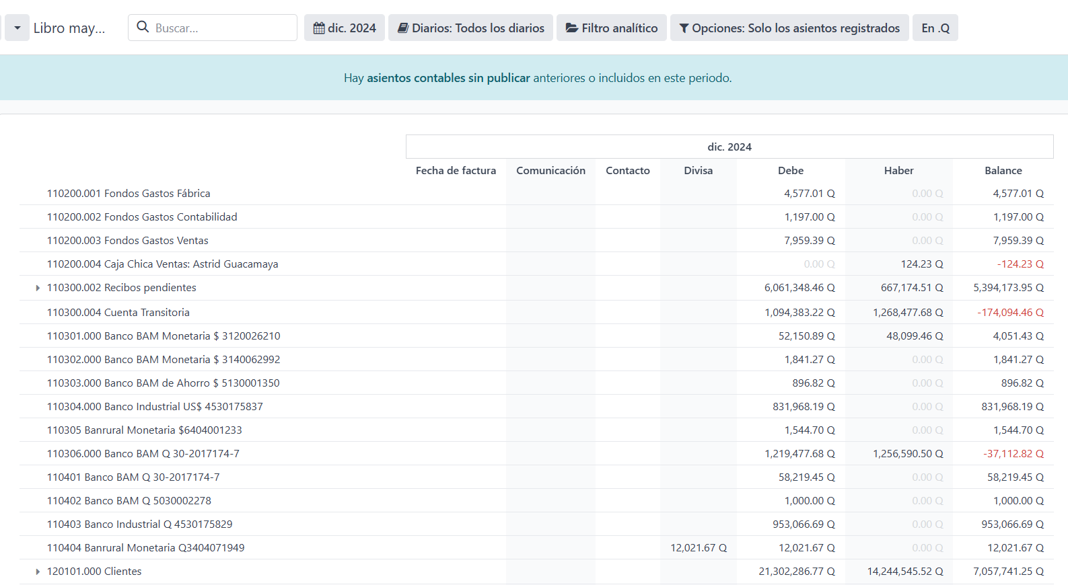Click the -174,094.46 Q balance value
1068x585 pixels.
click(1010, 313)
